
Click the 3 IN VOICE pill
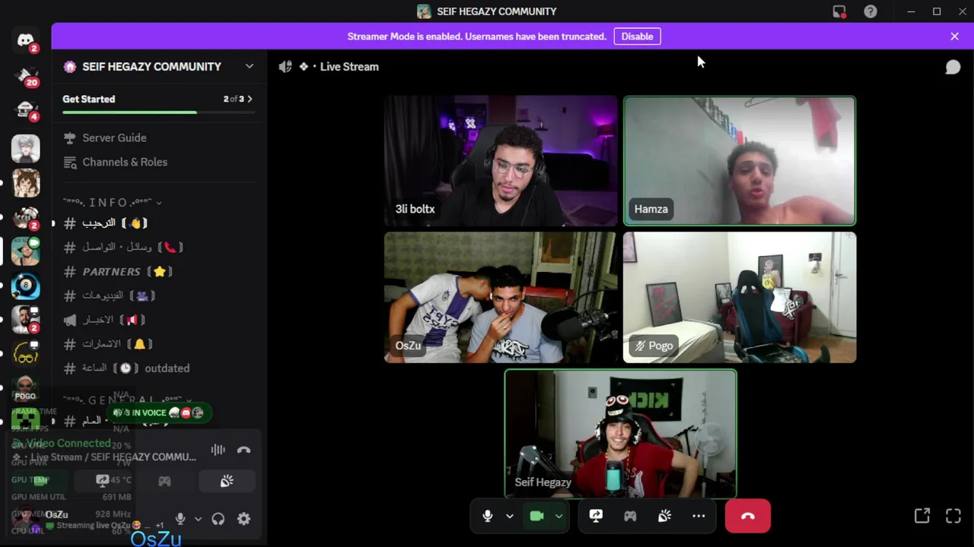coord(158,413)
